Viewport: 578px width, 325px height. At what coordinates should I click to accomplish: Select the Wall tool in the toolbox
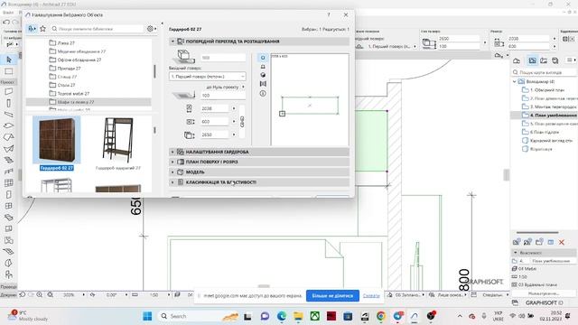(9, 91)
